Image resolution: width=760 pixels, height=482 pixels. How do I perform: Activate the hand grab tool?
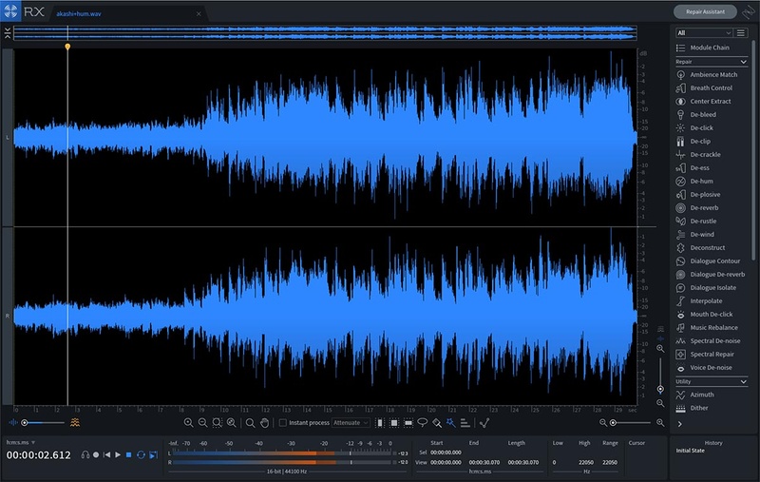[264, 422]
